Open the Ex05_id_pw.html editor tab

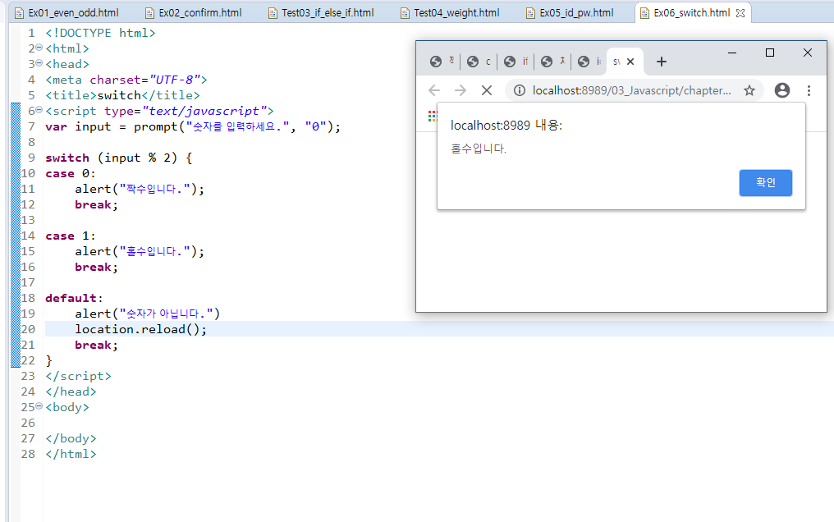click(x=571, y=13)
